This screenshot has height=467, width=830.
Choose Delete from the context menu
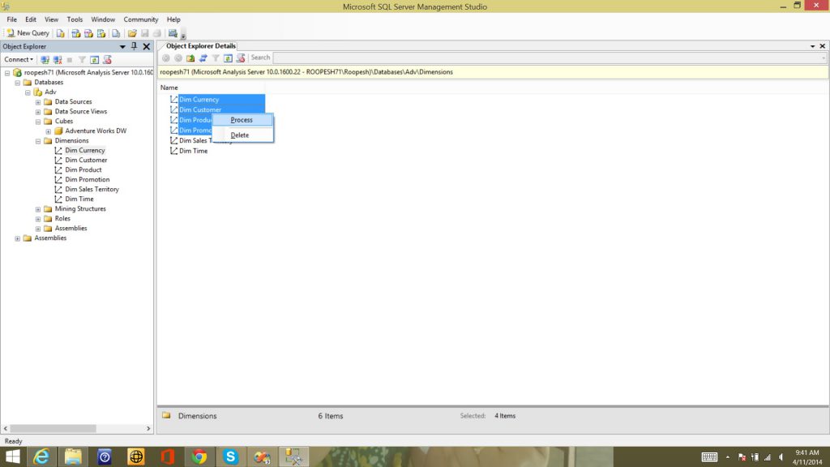click(x=240, y=135)
